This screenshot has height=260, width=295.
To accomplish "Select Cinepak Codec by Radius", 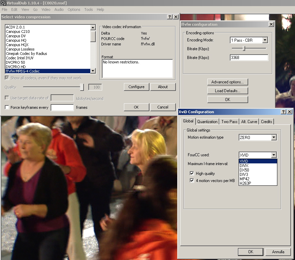I will (x=48, y=54).
